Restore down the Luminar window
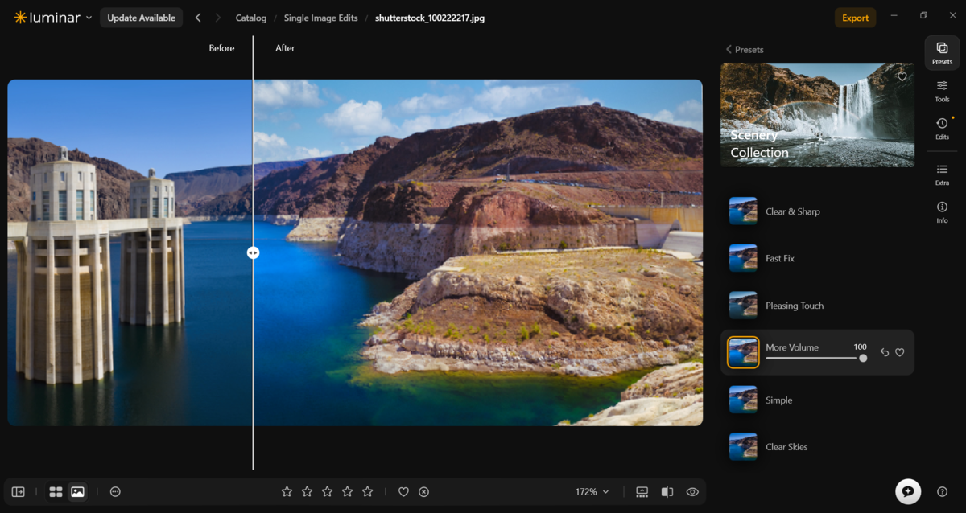 (923, 16)
